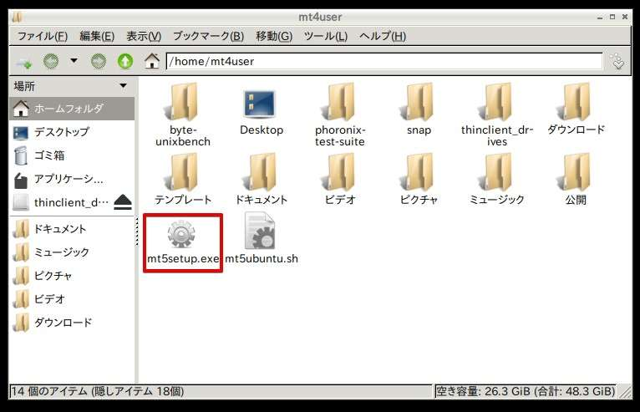Go forward with the right arrow button
Image resolution: width=640 pixels, height=412 pixels.
(x=99, y=62)
